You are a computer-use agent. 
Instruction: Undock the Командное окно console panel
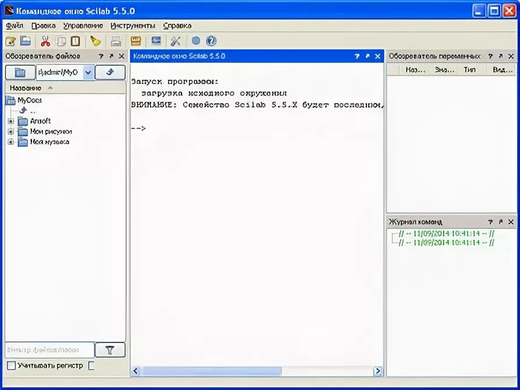(368, 56)
